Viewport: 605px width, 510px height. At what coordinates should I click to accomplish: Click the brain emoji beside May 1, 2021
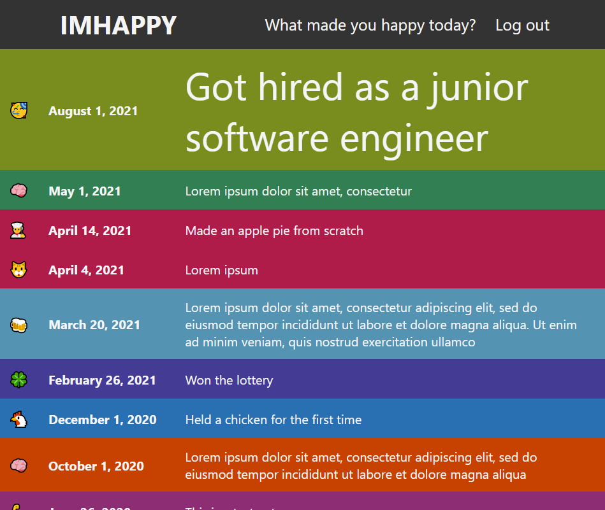tap(18, 191)
